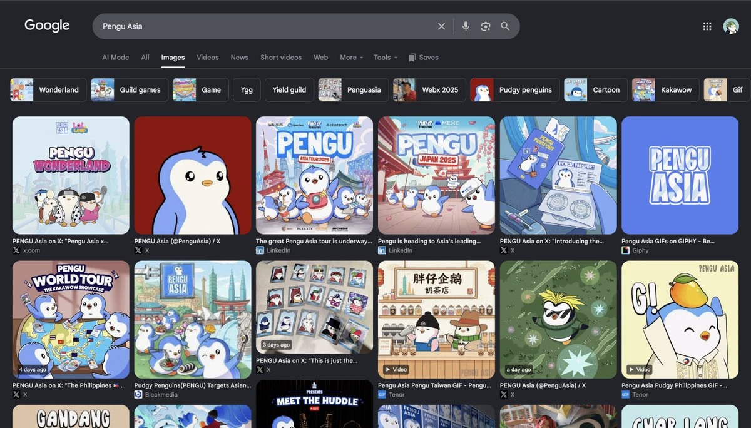Open 'Pengu Asia GIFs on GIPHY' link

click(668, 241)
